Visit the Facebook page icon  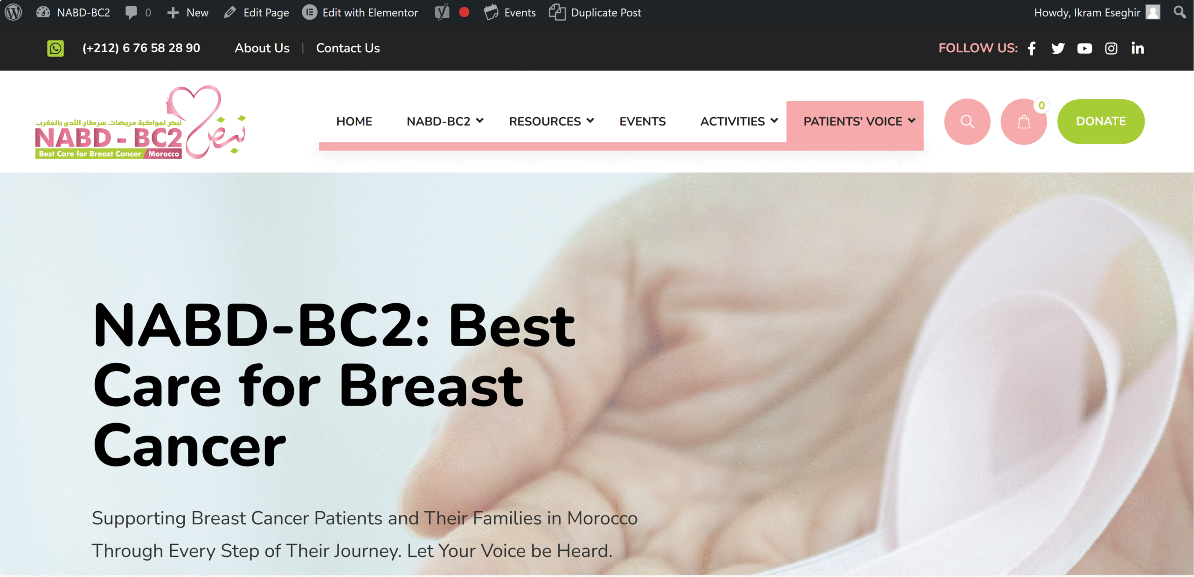[1032, 49]
